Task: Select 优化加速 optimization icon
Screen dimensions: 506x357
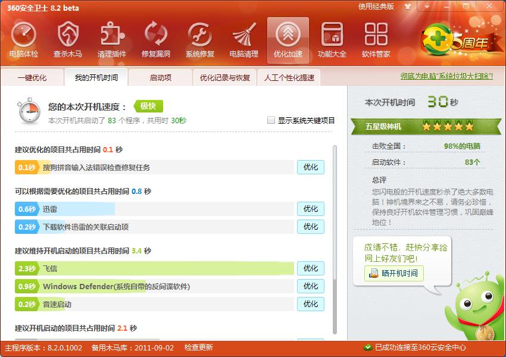Action: coord(288,40)
